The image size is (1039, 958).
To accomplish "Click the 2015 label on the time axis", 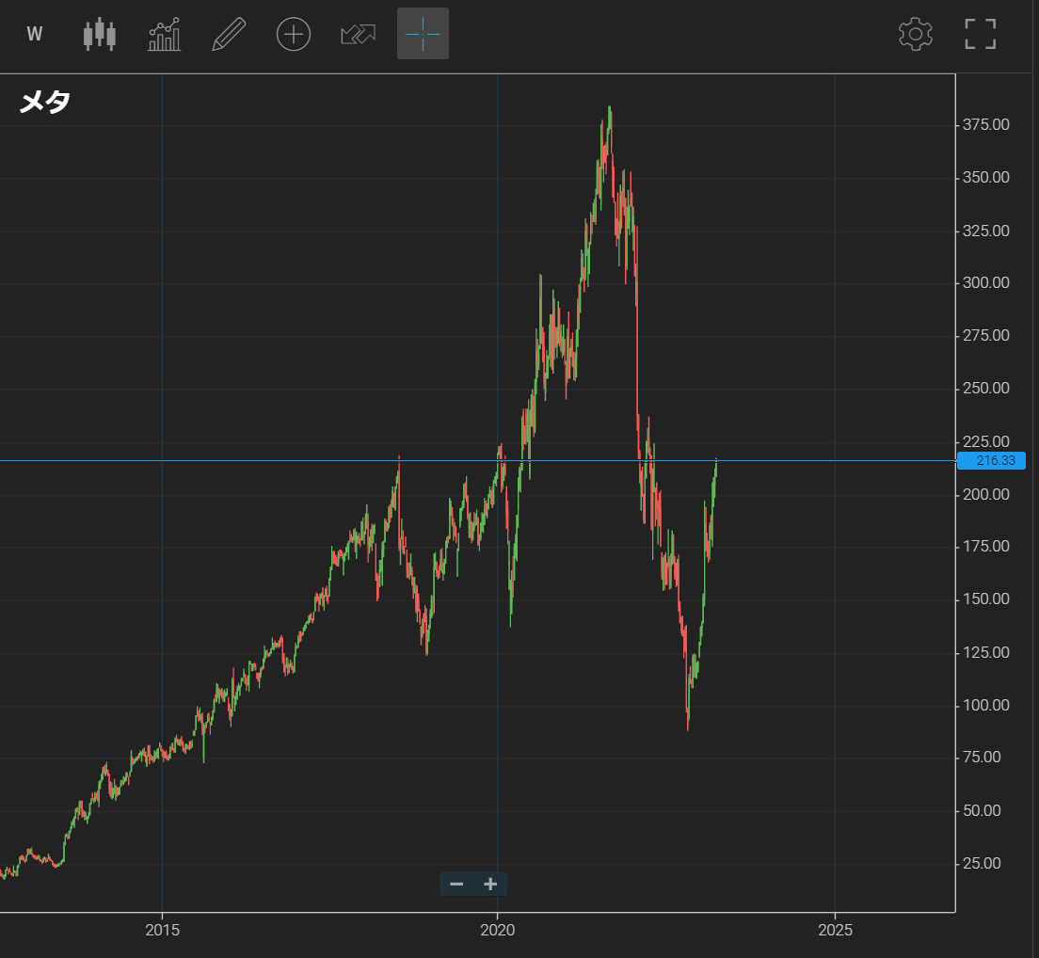I will click(163, 930).
